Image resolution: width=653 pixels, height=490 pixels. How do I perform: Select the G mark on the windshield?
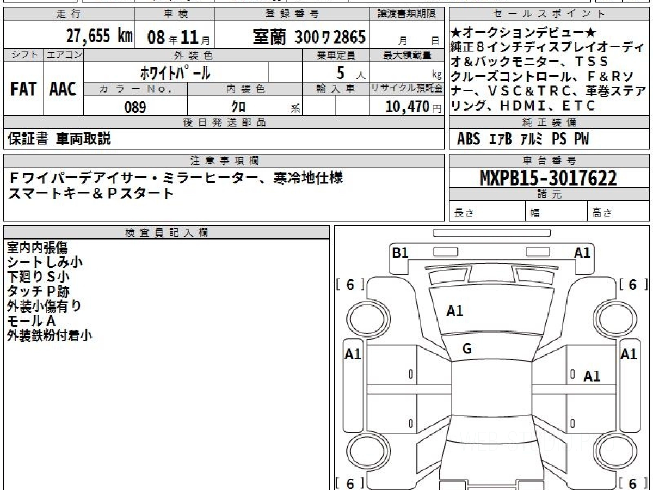click(x=467, y=349)
